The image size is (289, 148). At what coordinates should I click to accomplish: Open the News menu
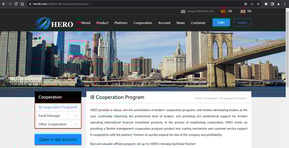(x=181, y=23)
